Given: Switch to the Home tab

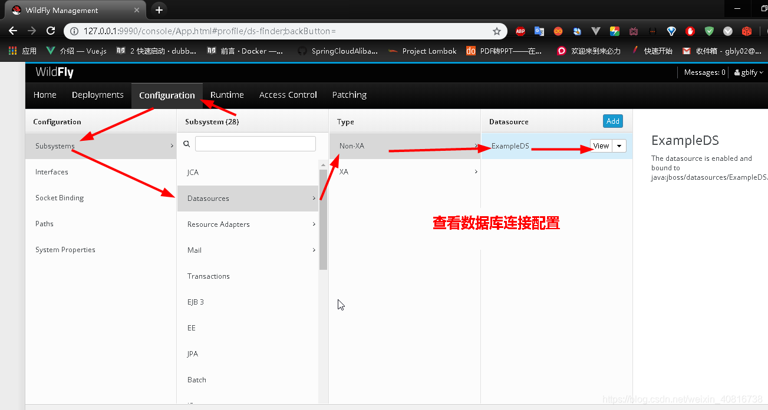Looking at the screenshot, I should (45, 95).
